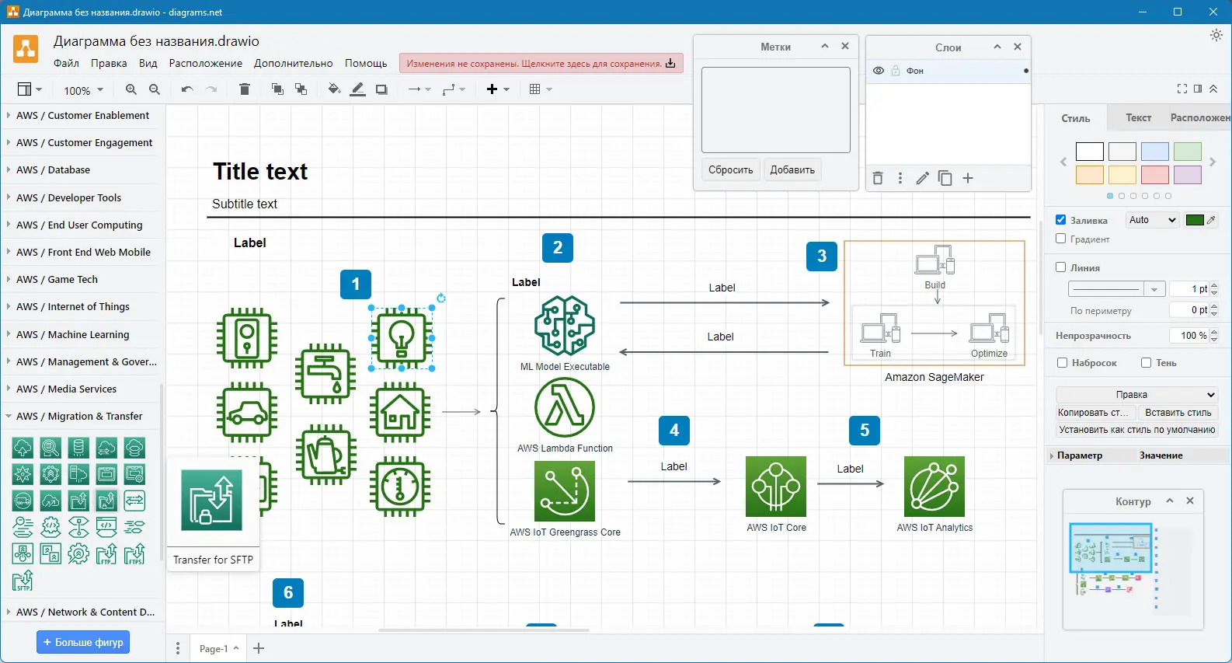The height and width of the screenshot is (663, 1232).
Task: Click the zoom out magnifier icon
Action: tap(155, 89)
